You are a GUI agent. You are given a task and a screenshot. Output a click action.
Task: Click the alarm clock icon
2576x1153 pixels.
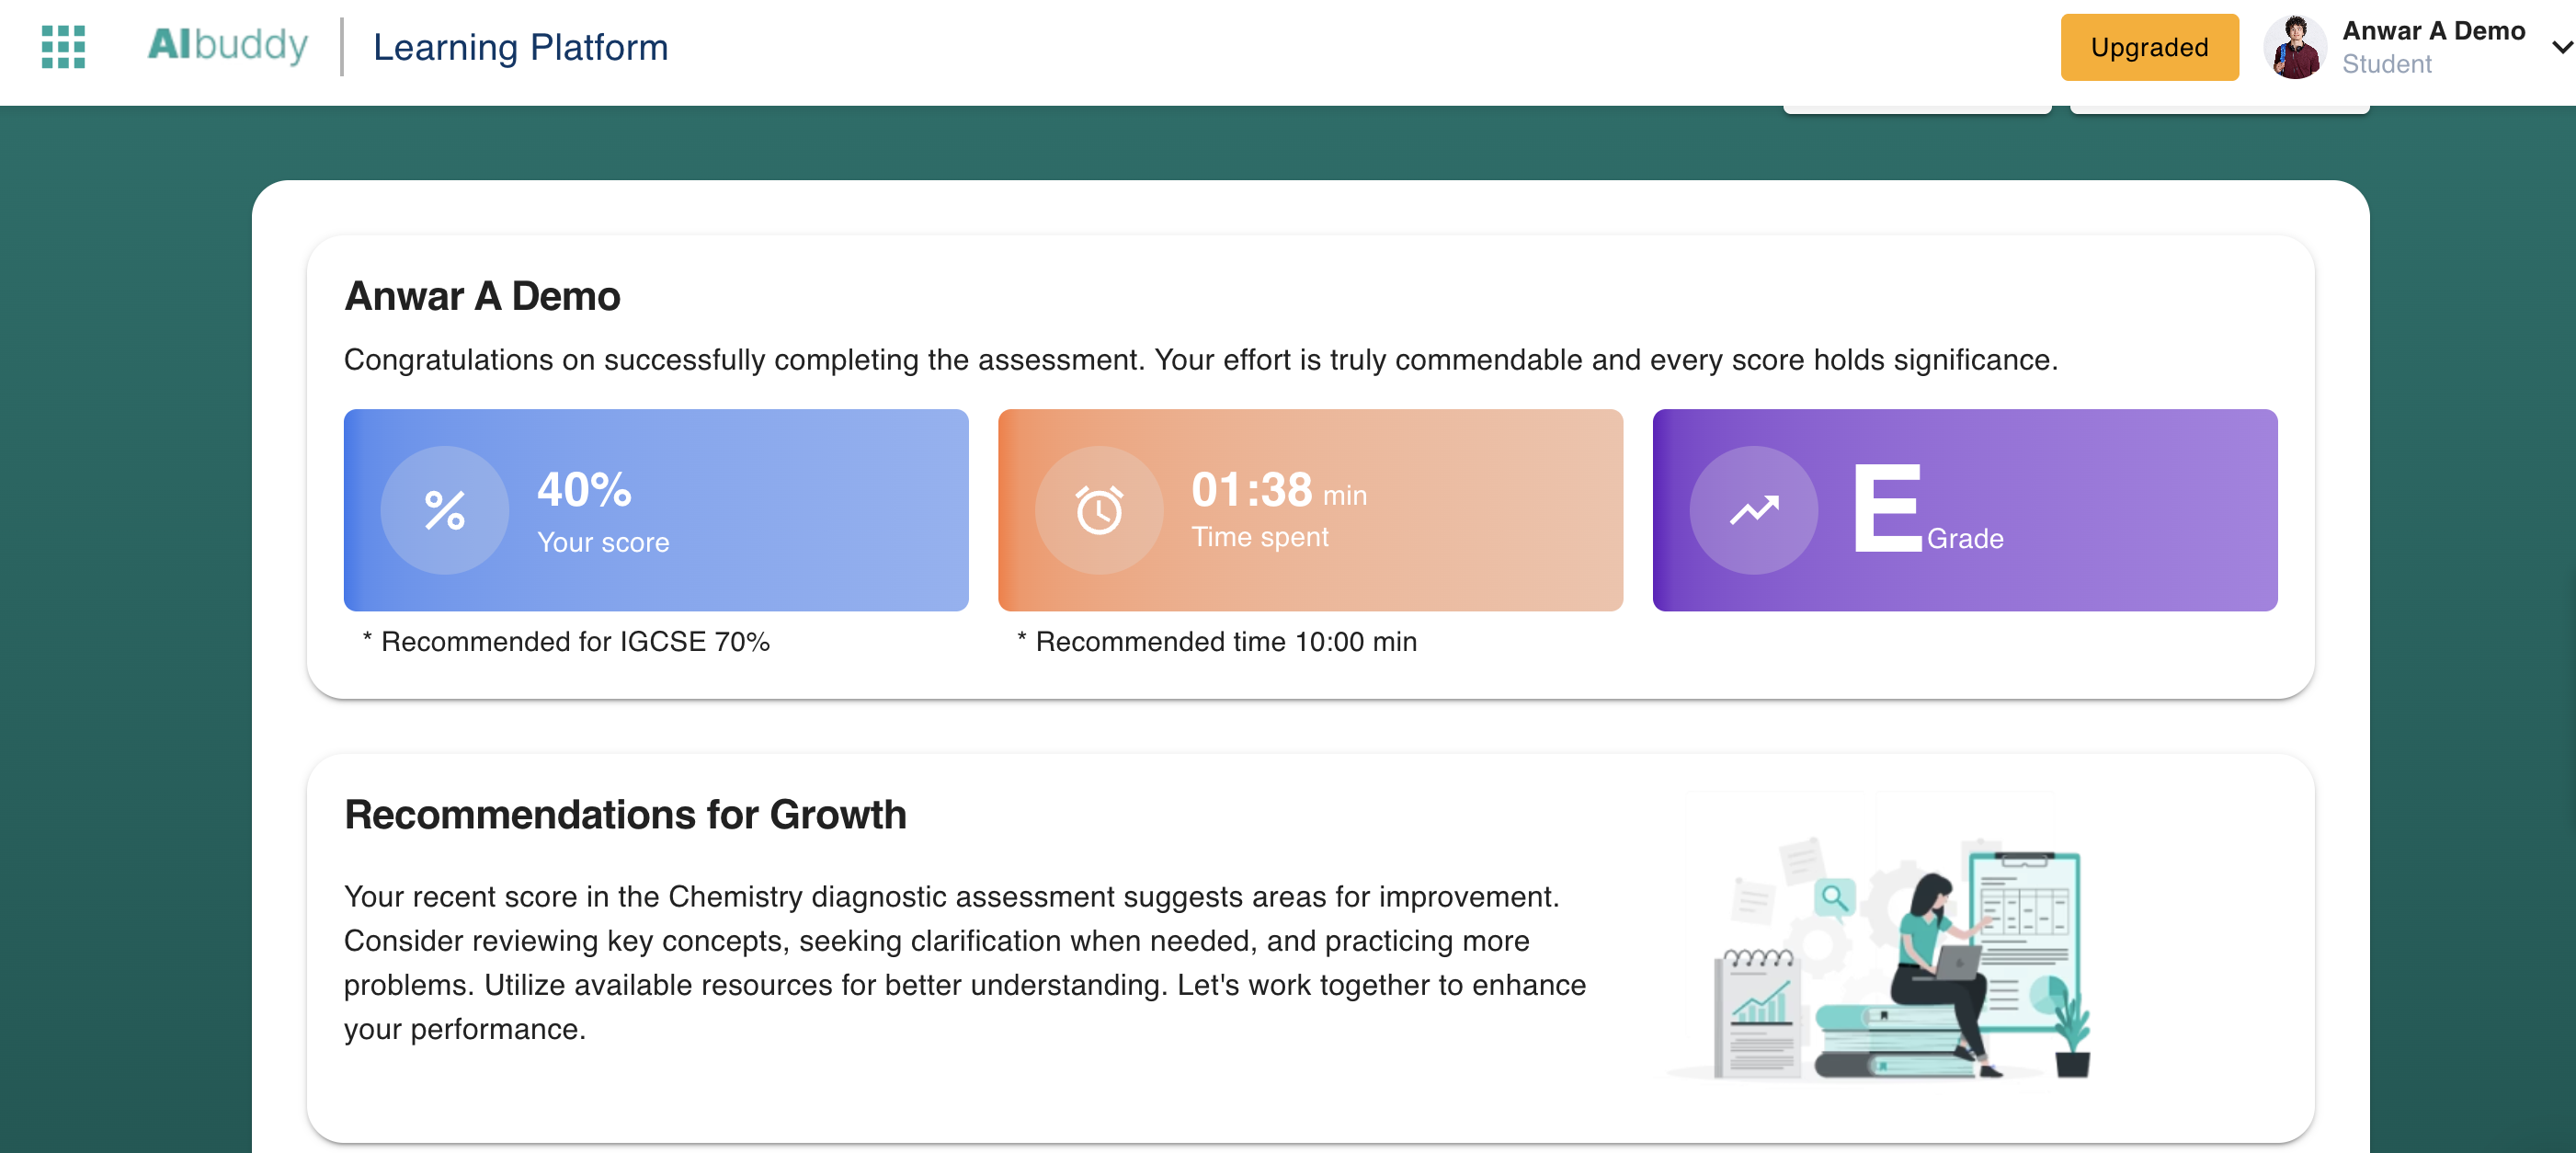1099,510
